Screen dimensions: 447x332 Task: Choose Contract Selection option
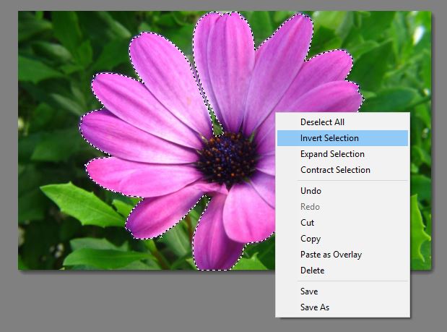(x=342, y=170)
